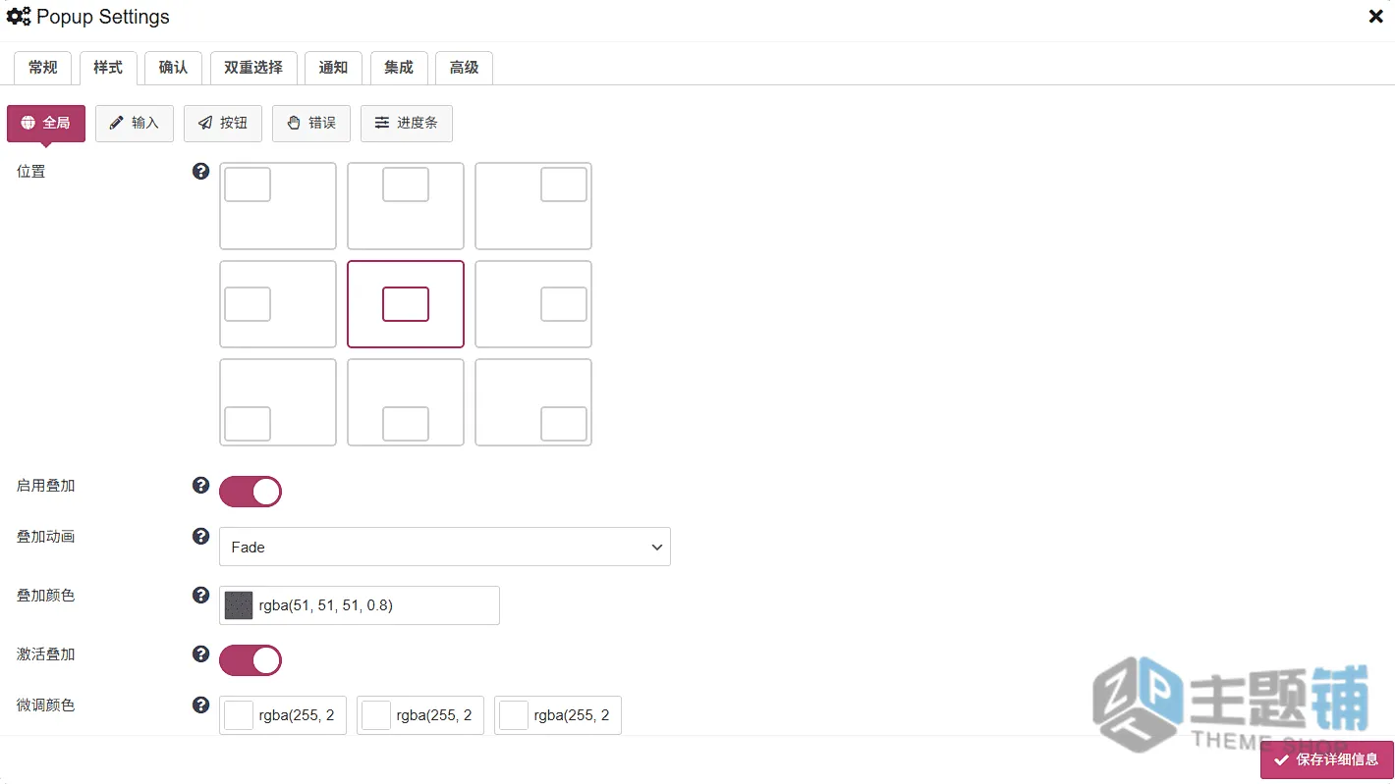This screenshot has height=784, width=1395.
Task: Open the 叠加动画 Fade dropdown
Action: pos(445,547)
